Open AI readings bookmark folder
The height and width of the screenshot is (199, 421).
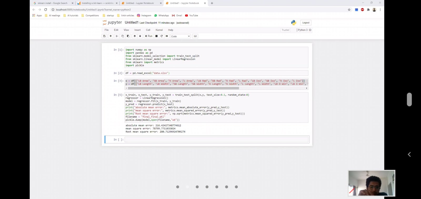pos(53,15)
